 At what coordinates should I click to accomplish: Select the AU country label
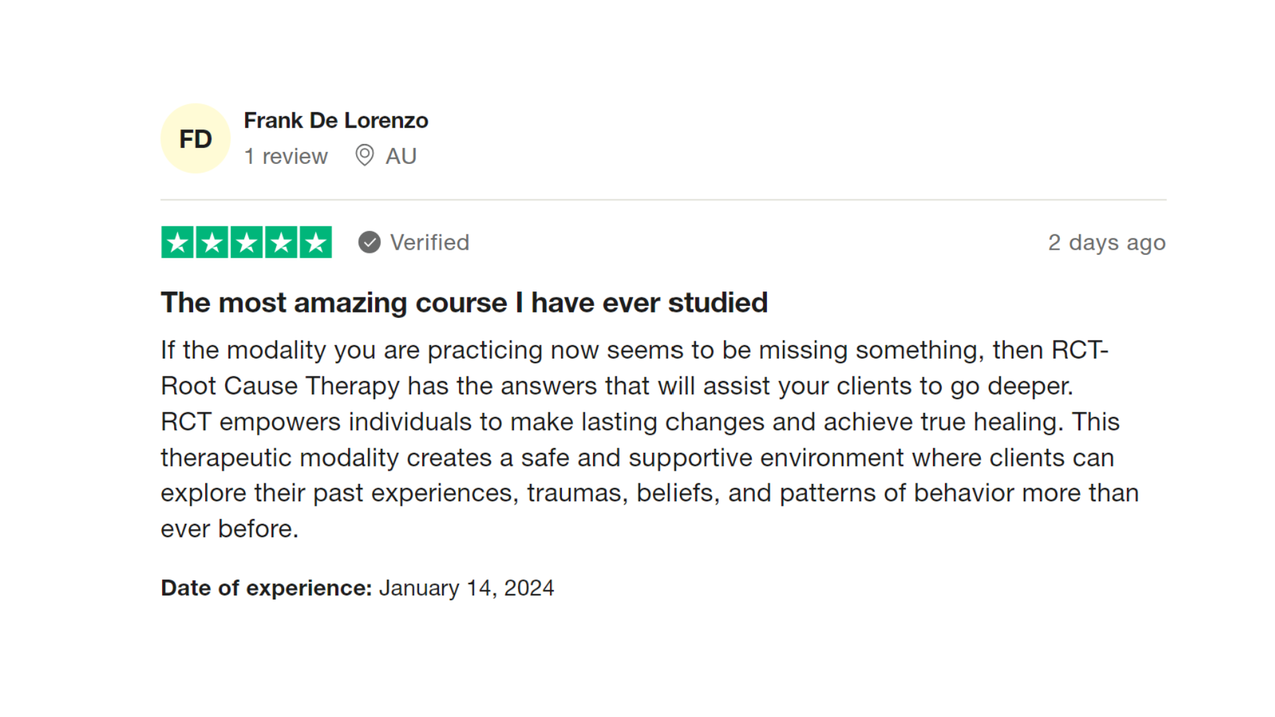(401, 157)
